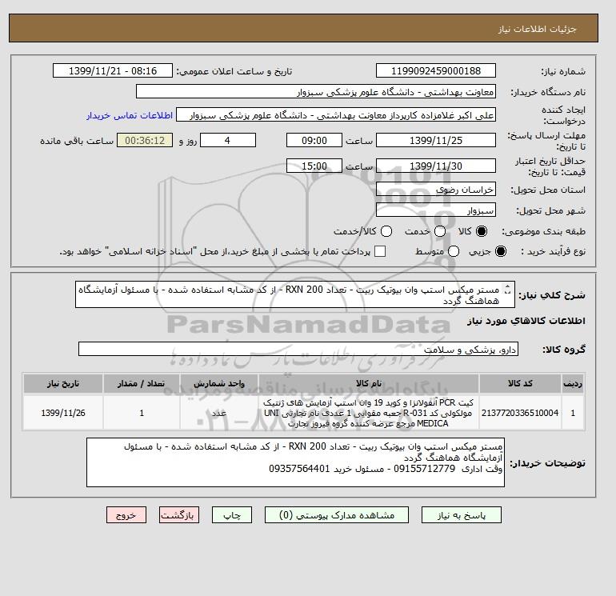Click the شماره نیاز field 1199092459000188
The width and height of the screenshot is (616, 596).
point(436,70)
